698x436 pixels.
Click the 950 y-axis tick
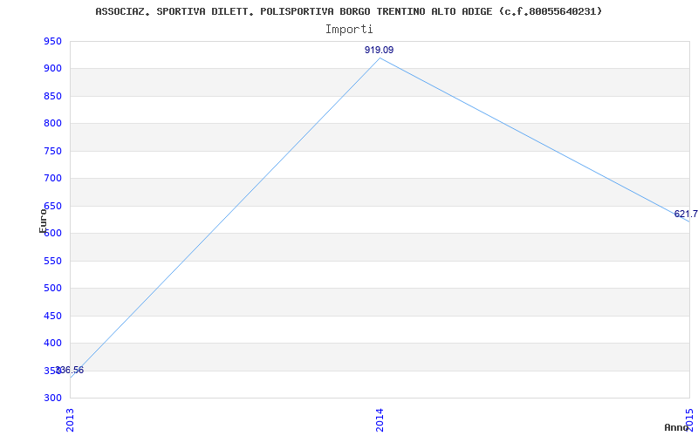tap(52, 41)
